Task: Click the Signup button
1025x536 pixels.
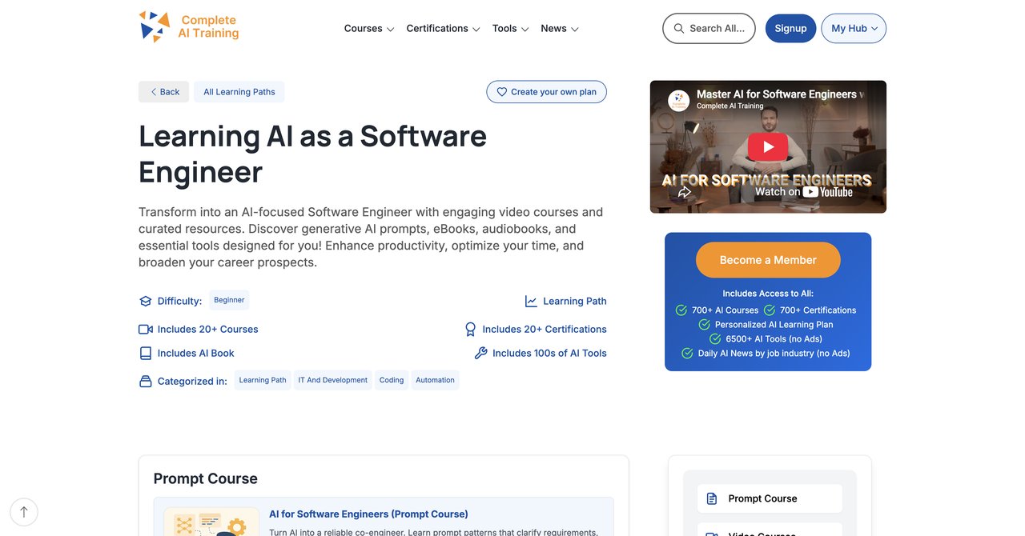Action: [790, 28]
